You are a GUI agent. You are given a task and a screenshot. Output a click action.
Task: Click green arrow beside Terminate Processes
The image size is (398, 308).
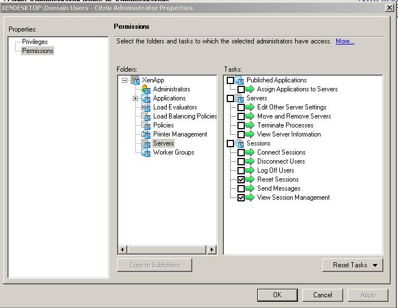[x=250, y=125]
